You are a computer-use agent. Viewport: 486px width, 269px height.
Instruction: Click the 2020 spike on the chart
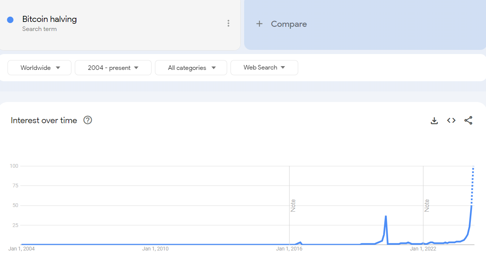(x=385, y=216)
